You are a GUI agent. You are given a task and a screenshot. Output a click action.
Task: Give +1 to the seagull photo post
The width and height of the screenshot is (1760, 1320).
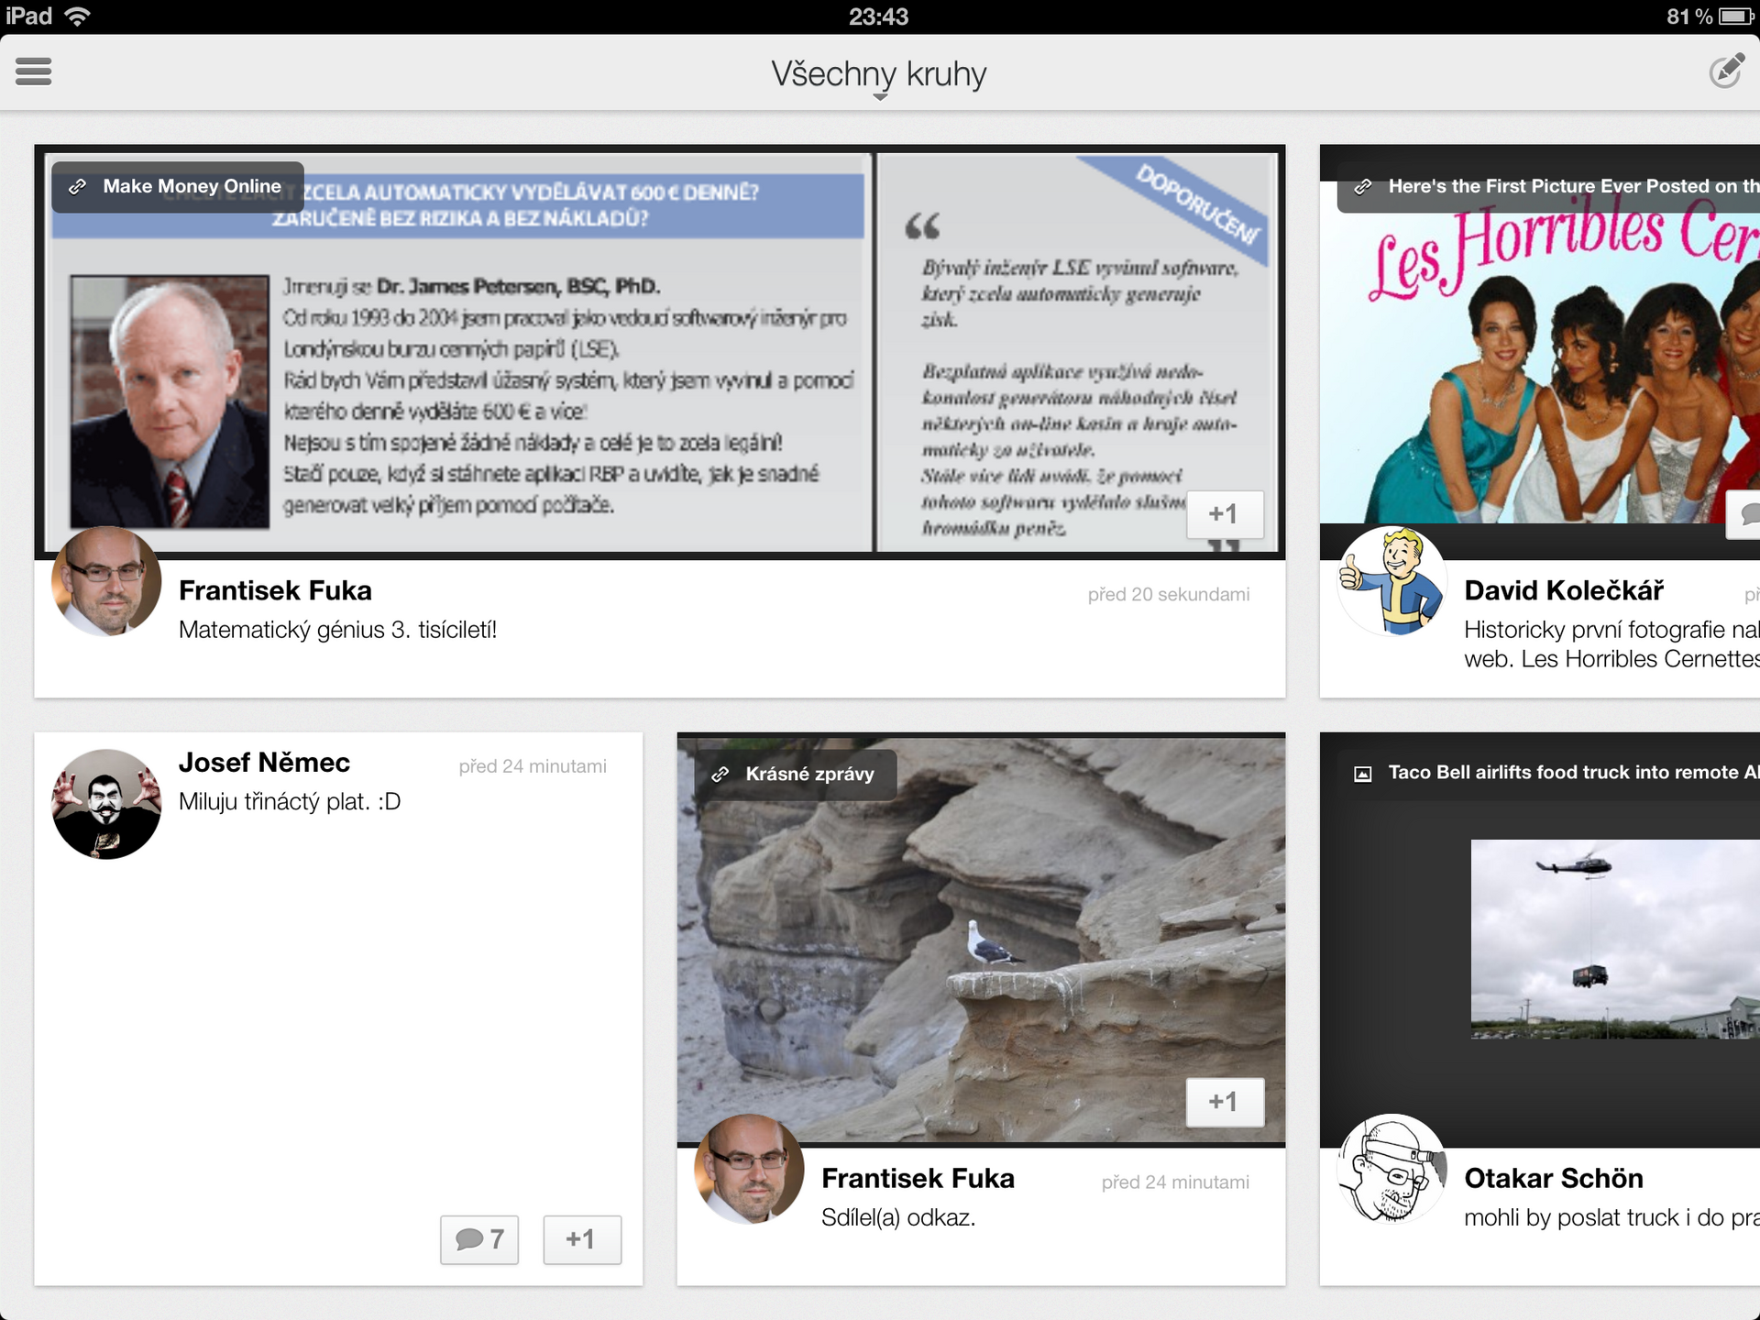pos(1226,1103)
